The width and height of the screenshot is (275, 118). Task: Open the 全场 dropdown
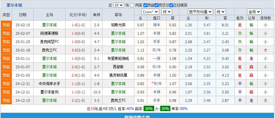[254, 12]
